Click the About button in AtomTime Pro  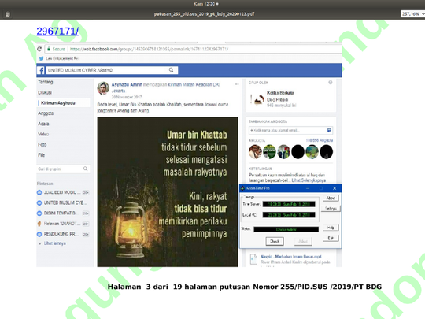pyautogui.click(x=331, y=198)
